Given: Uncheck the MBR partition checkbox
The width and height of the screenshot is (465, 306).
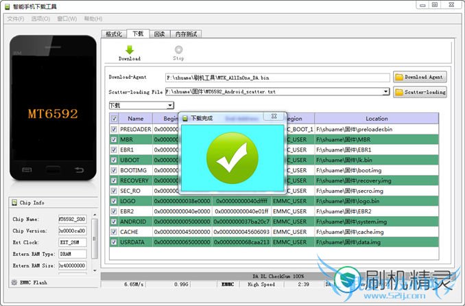Looking at the screenshot, I should coord(114,139).
